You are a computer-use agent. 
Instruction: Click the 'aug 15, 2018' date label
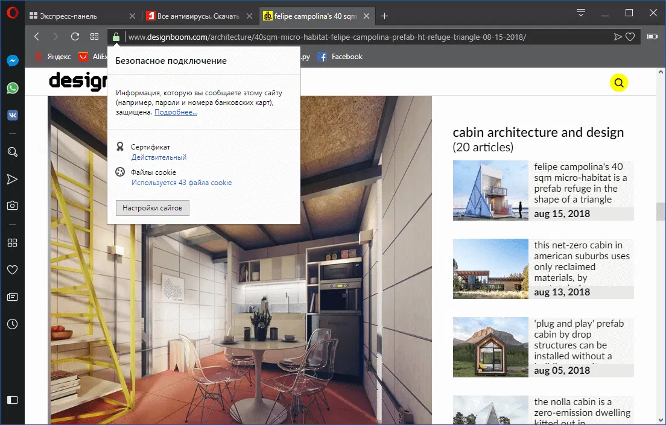click(562, 213)
